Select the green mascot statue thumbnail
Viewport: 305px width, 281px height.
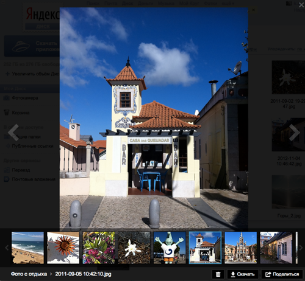[x=170, y=248]
